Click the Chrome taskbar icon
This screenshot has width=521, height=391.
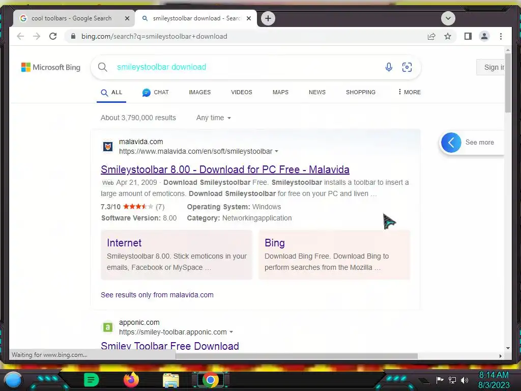click(x=210, y=380)
